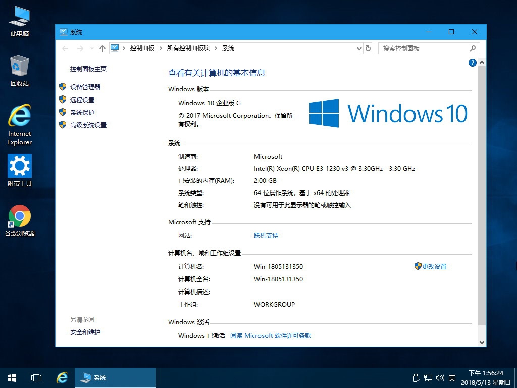Launch Internet Explorer from taskbar
Image resolution: width=517 pixels, height=388 pixels.
click(x=62, y=378)
